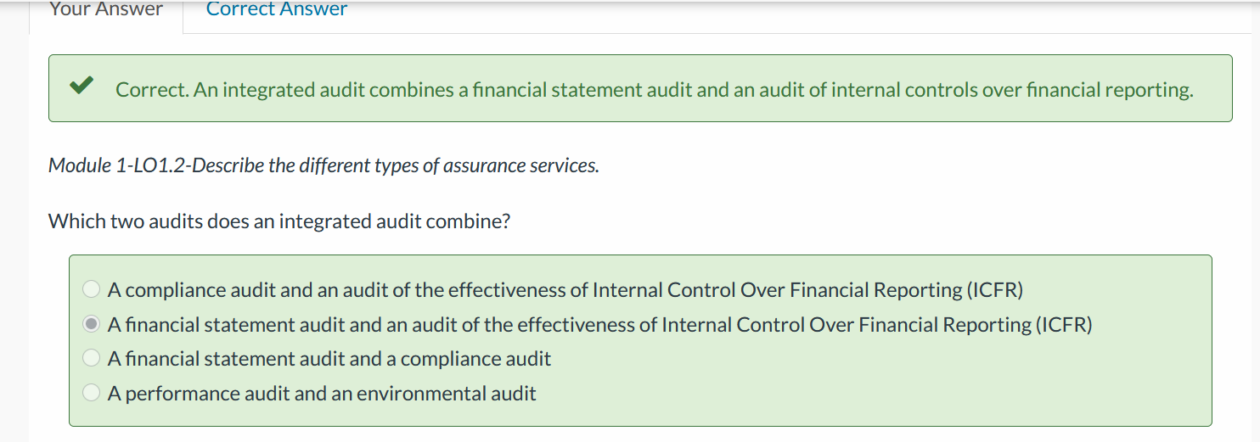The image size is (1260, 442).
Task: Click the selected financial statement audit ICFR option text
Action: click(600, 325)
